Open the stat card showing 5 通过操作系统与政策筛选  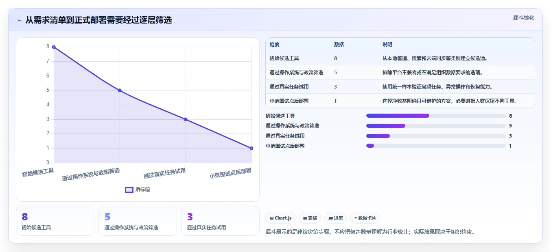coord(138,221)
